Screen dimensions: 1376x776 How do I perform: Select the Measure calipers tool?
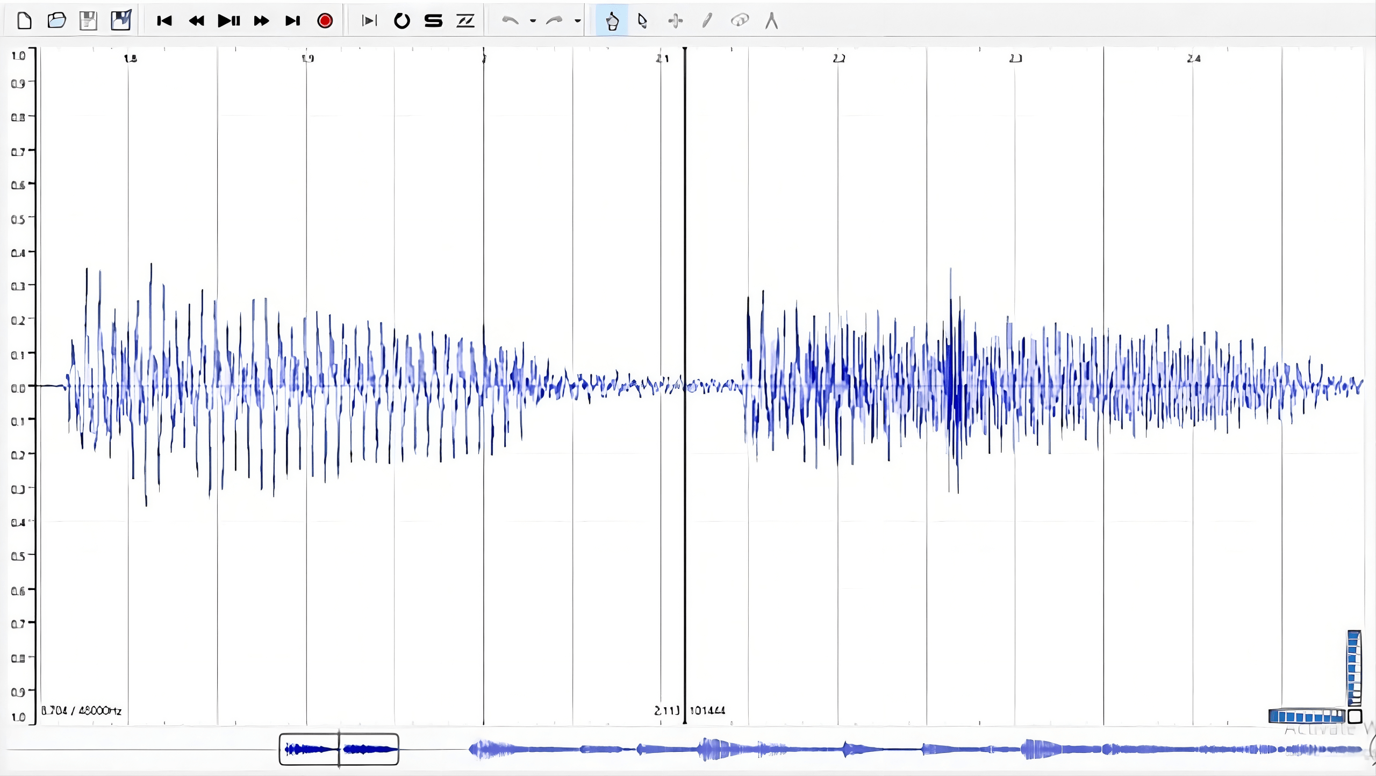point(772,21)
